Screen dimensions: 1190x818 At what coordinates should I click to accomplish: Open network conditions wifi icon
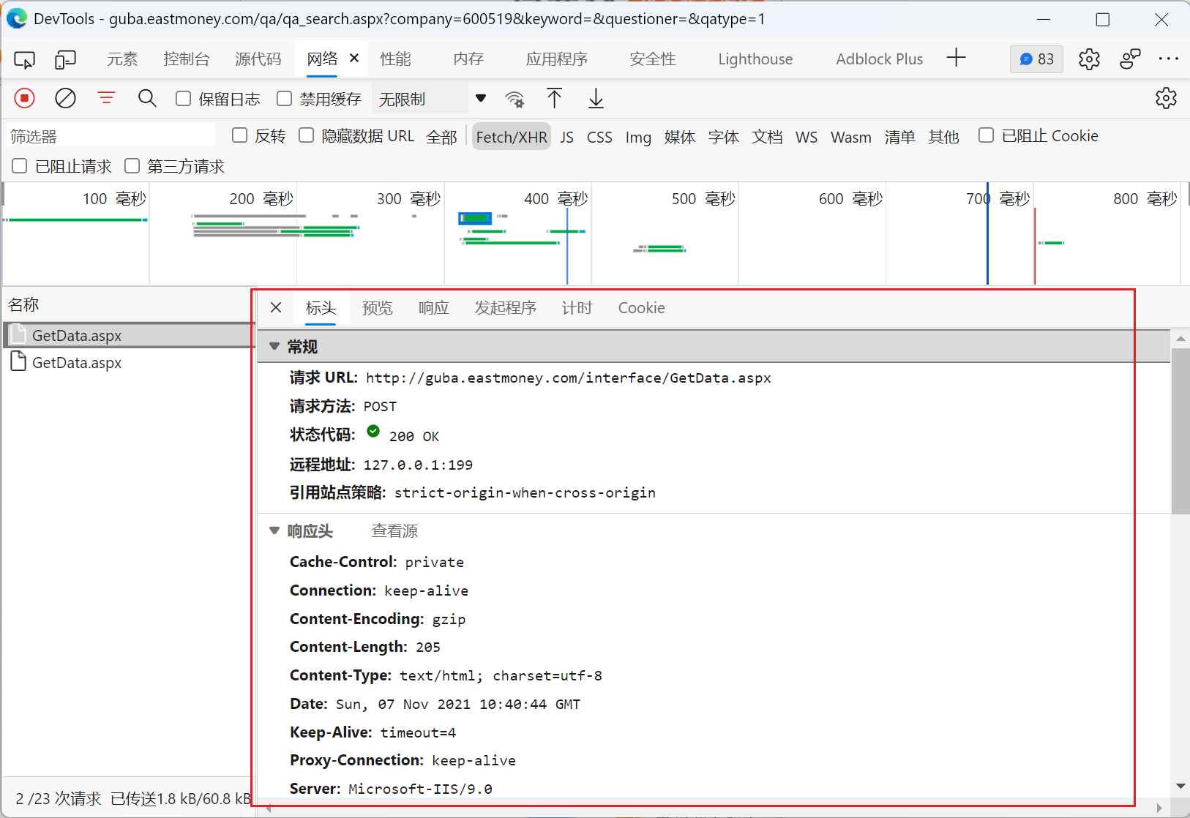(x=515, y=99)
